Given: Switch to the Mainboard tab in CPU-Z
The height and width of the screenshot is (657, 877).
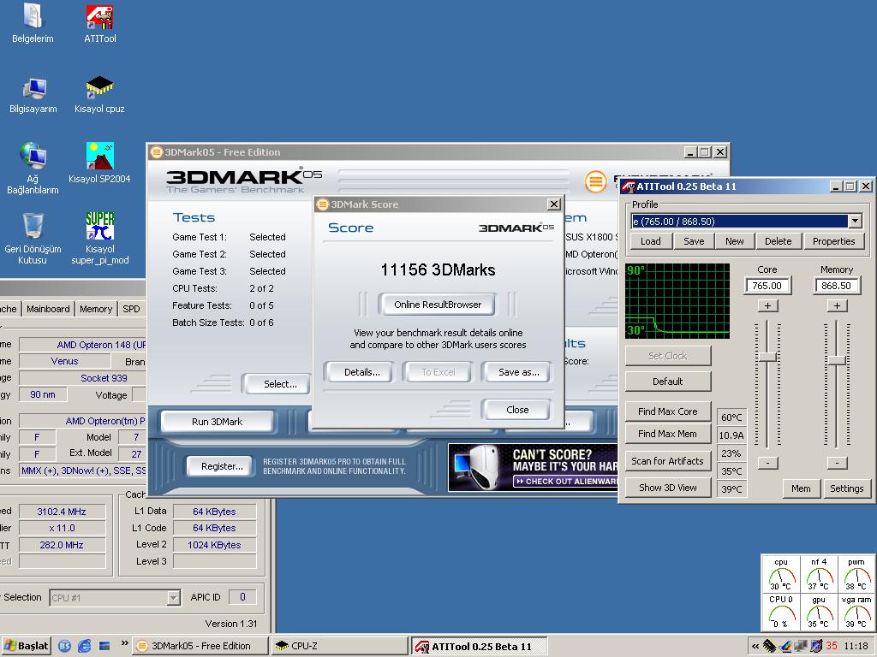Looking at the screenshot, I should (x=48, y=309).
